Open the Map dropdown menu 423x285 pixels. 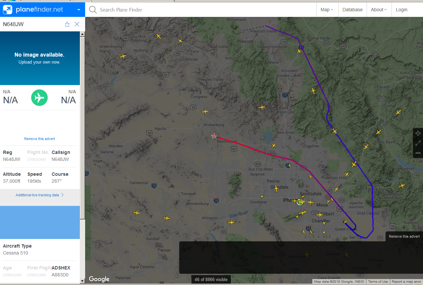tap(327, 10)
